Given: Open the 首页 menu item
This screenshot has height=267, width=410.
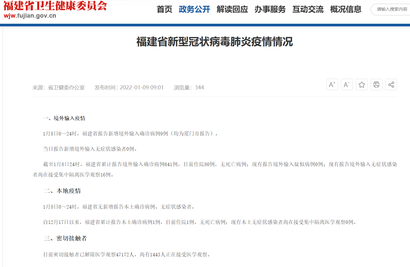Looking at the screenshot, I should (164, 9).
